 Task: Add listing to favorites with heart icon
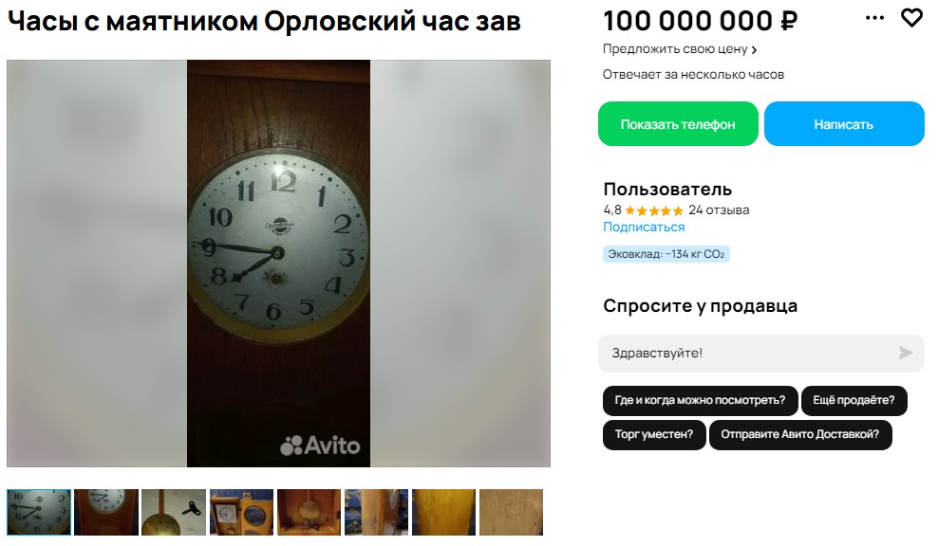point(911,18)
